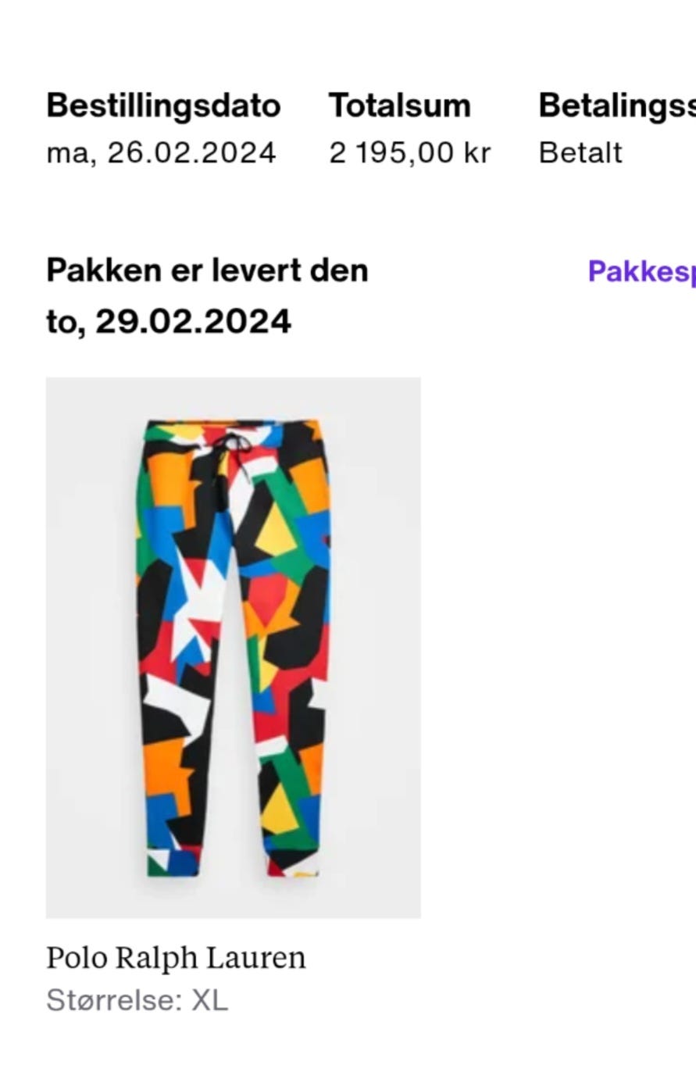The image size is (696, 1090).
Task: Click the Bestillingsdato heading
Action: click(163, 105)
